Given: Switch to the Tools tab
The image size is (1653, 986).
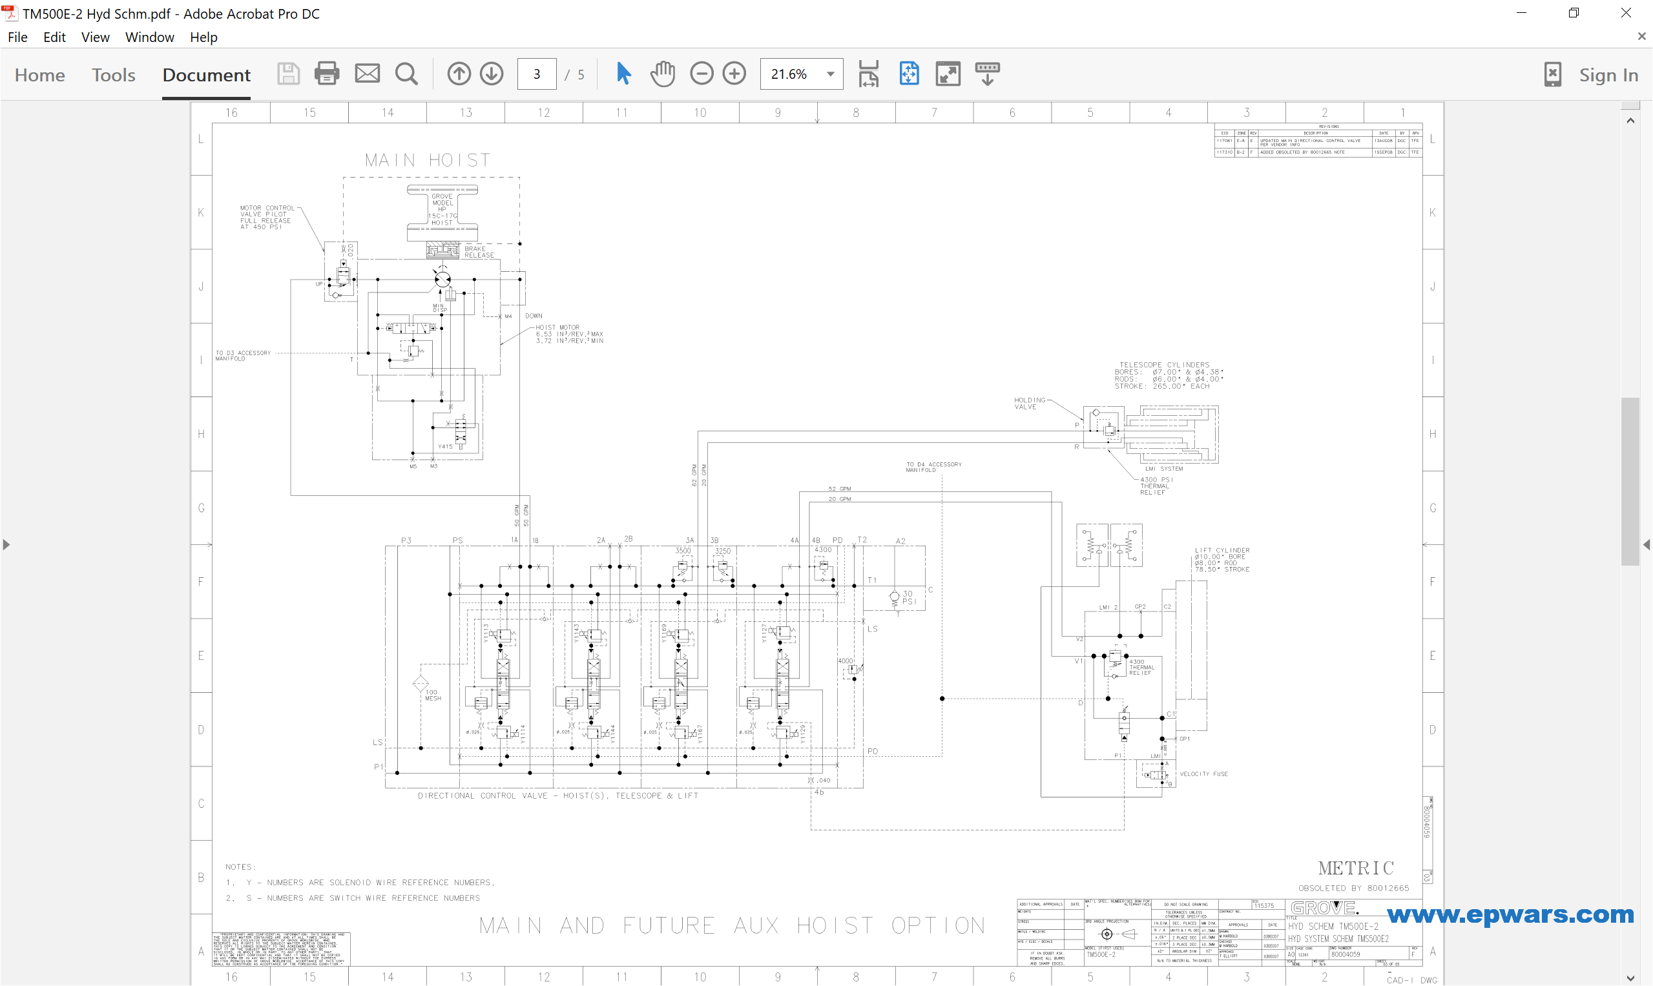Looking at the screenshot, I should [113, 75].
